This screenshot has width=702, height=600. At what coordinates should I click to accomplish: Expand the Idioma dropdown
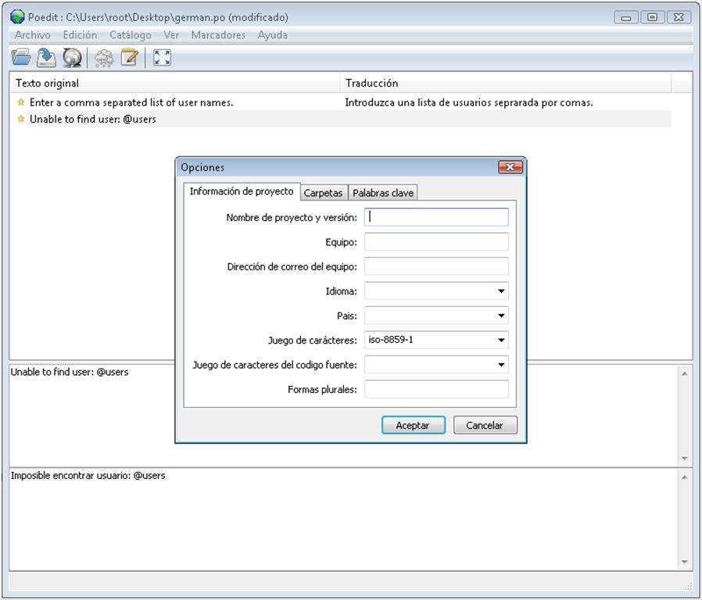click(x=500, y=291)
